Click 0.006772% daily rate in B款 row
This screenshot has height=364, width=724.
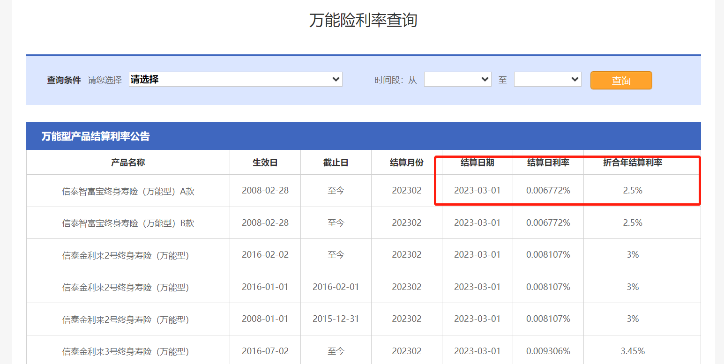coord(548,223)
